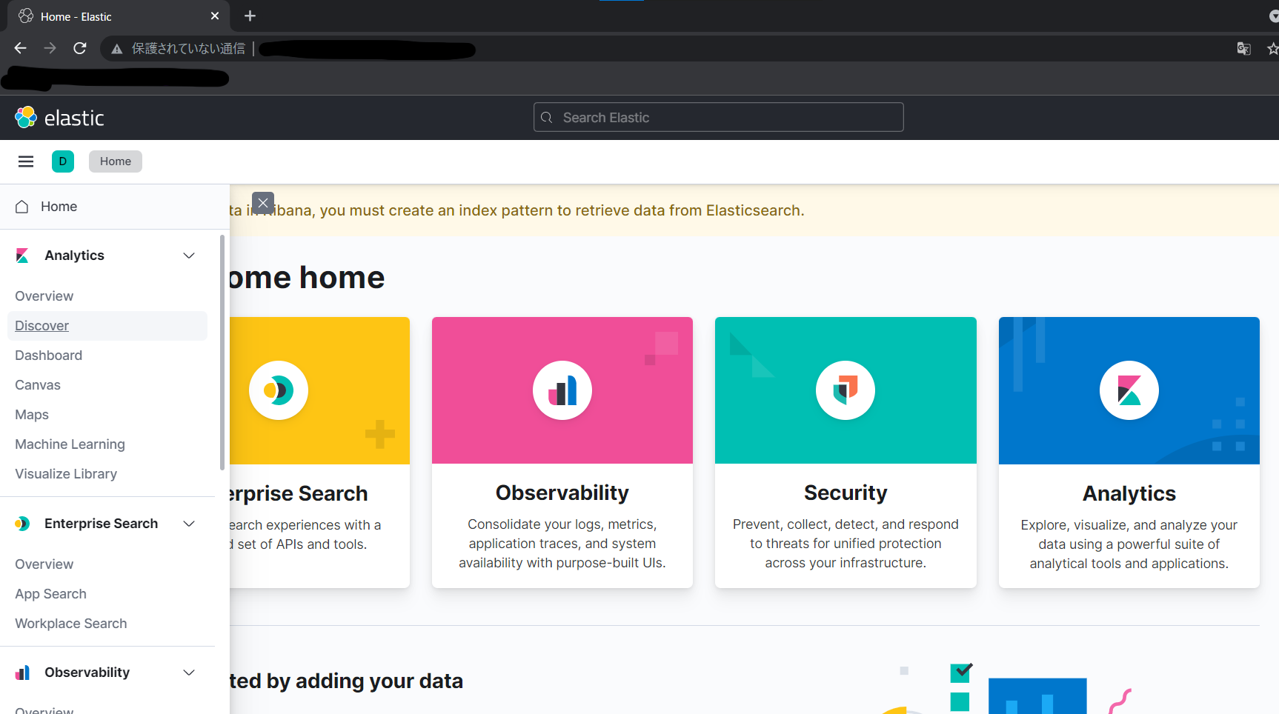
Task: Click the Security card shield icon
Action: coord(846,390)
